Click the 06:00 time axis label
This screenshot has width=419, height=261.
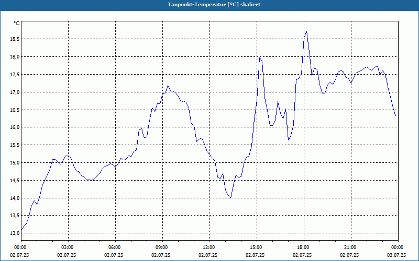point(115,247)
